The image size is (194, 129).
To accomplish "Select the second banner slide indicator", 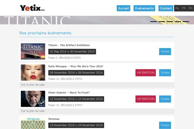I will tap(162, 22).
